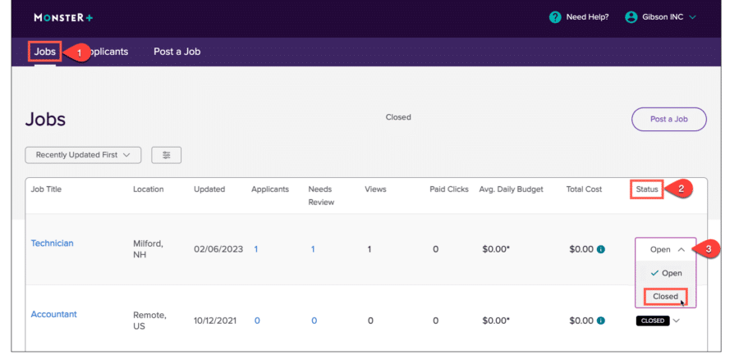The image size is (739, 364).
Task: Click info icon beside Technician total cost
Action: coord(601,249)
